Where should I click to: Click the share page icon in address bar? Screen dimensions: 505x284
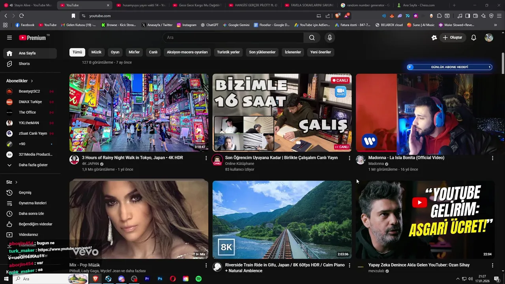point(327,16)
